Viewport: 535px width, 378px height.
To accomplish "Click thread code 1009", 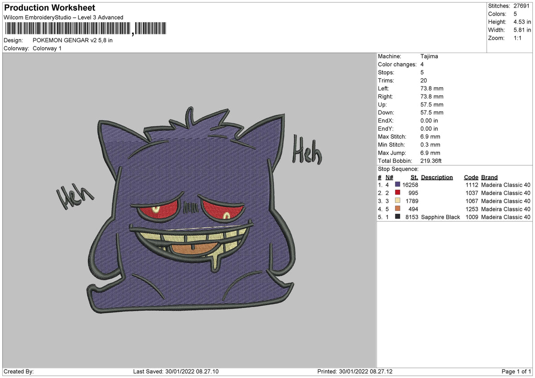I will click(x=472, y=217).
